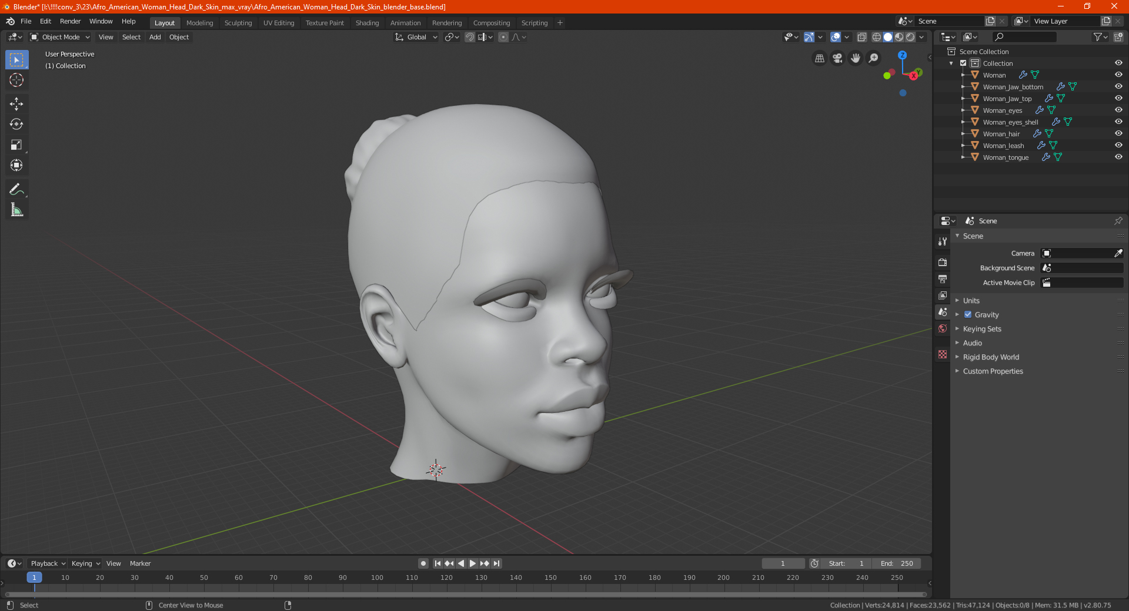Click frame 100 on the timeline
The image size is (1129, 611).
(x=378, y=578)
